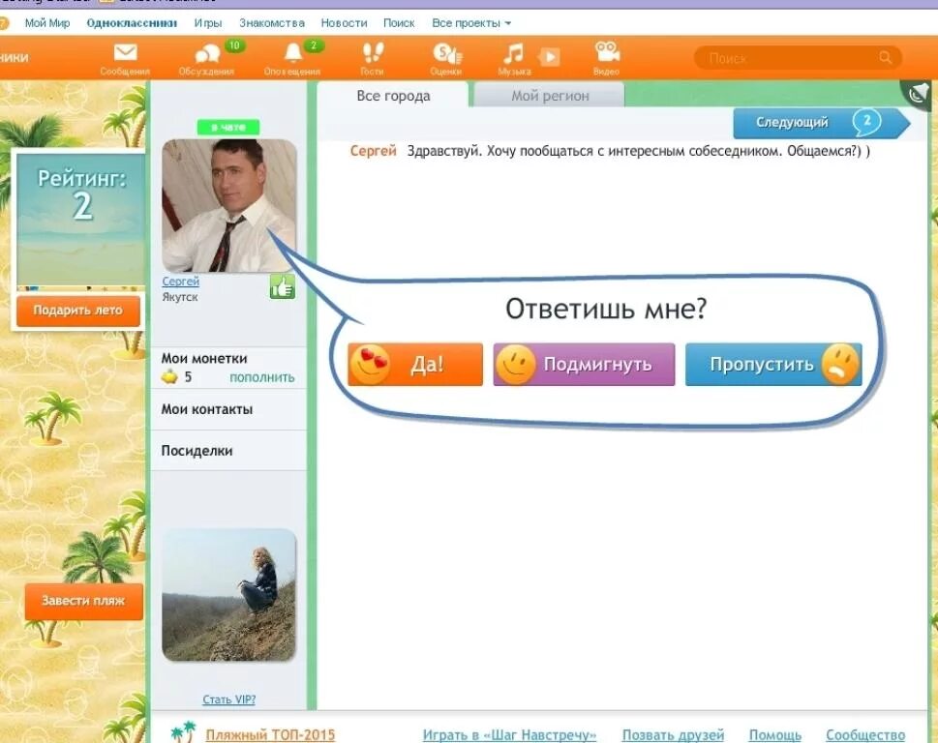Image resolution: width=938 pixels, height=743 pixels.
Task: Open Сообщения envelope icon
Action: coord(125,52)
